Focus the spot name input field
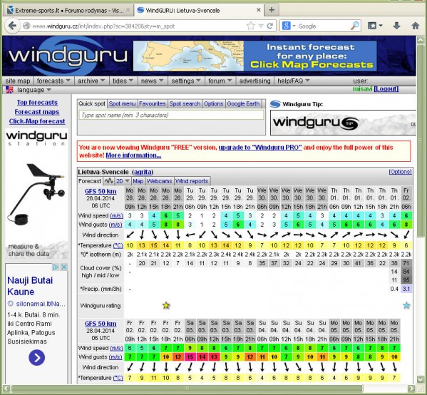The image size is (427, 395). 171,115
